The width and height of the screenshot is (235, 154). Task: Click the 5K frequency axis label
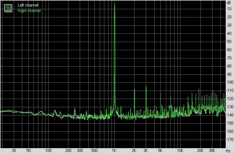click(160, 151)
